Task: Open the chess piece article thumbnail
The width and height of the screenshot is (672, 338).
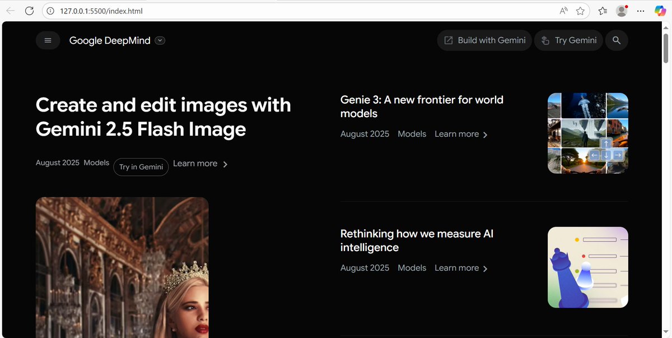Action: 588,267
